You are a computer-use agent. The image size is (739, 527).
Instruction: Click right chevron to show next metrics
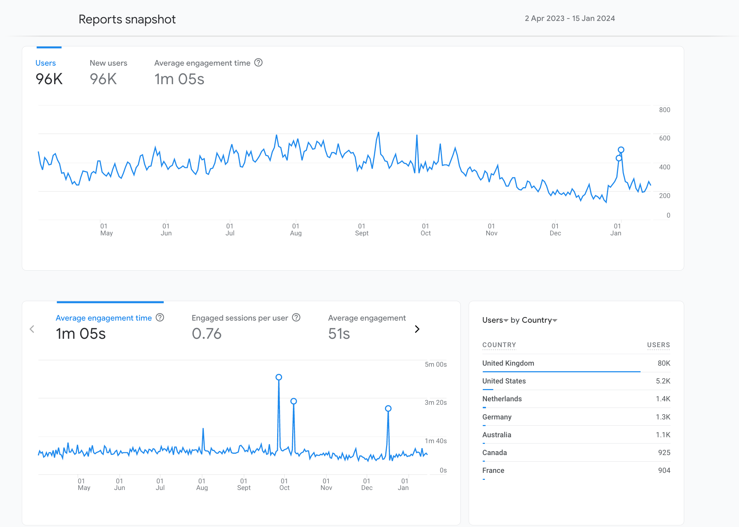[417, 329]
